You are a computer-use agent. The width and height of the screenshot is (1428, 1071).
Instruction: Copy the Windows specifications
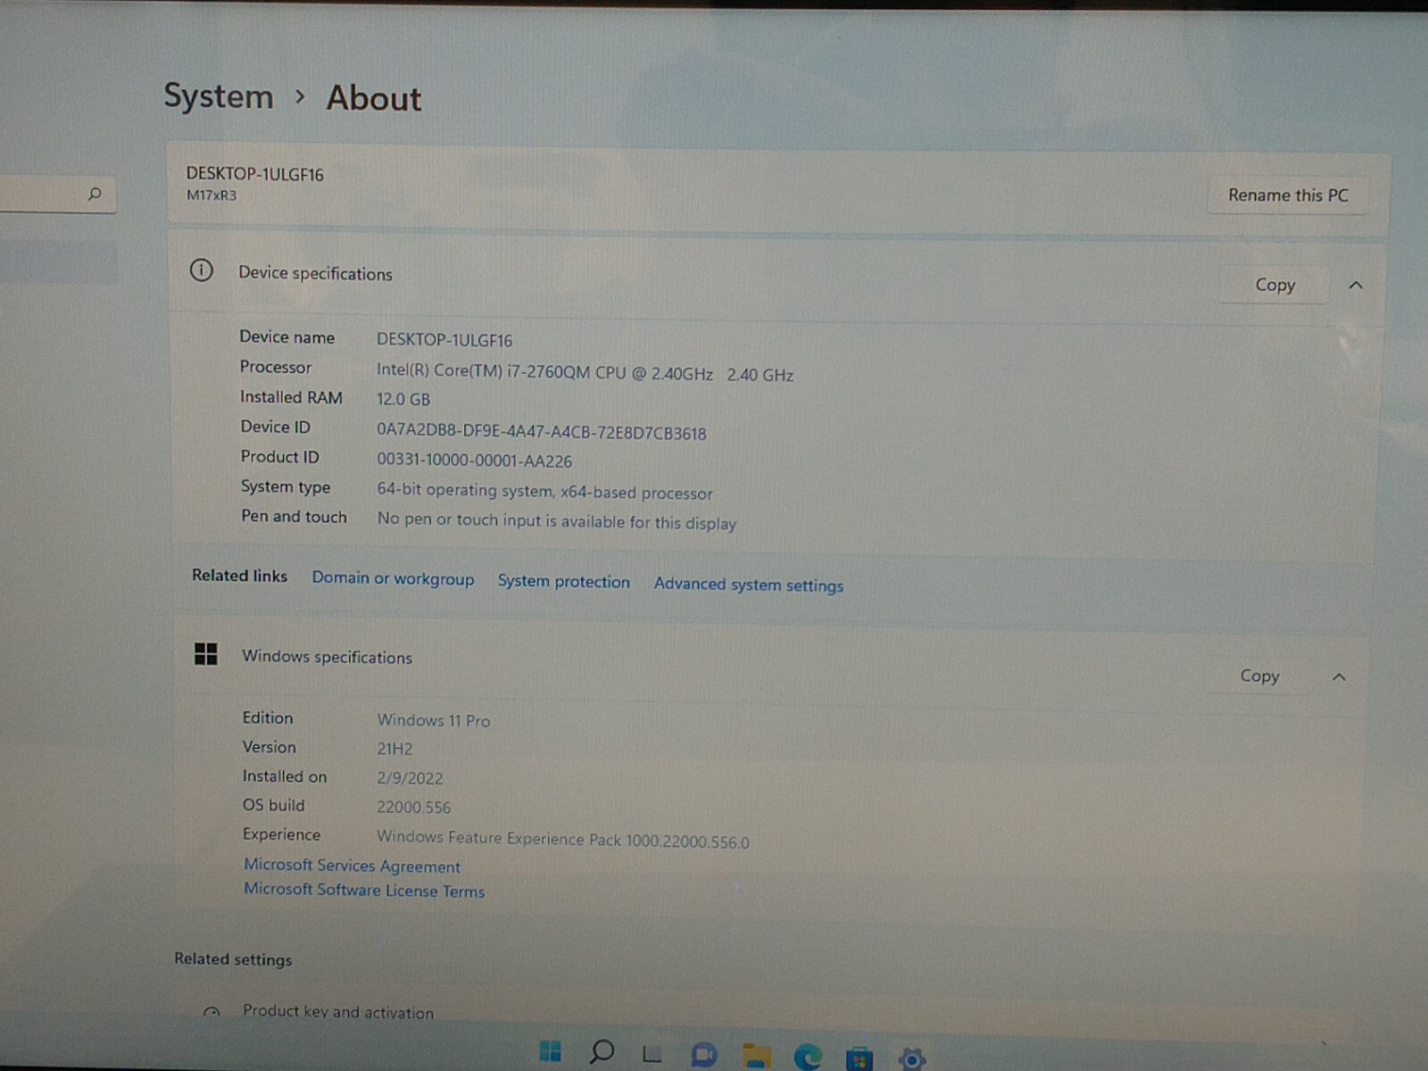tap(1259, 676)
